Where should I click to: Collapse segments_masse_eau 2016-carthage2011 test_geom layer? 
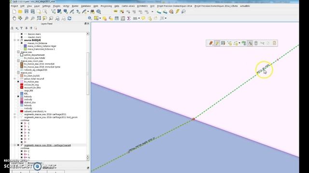[x=14, y=117]
